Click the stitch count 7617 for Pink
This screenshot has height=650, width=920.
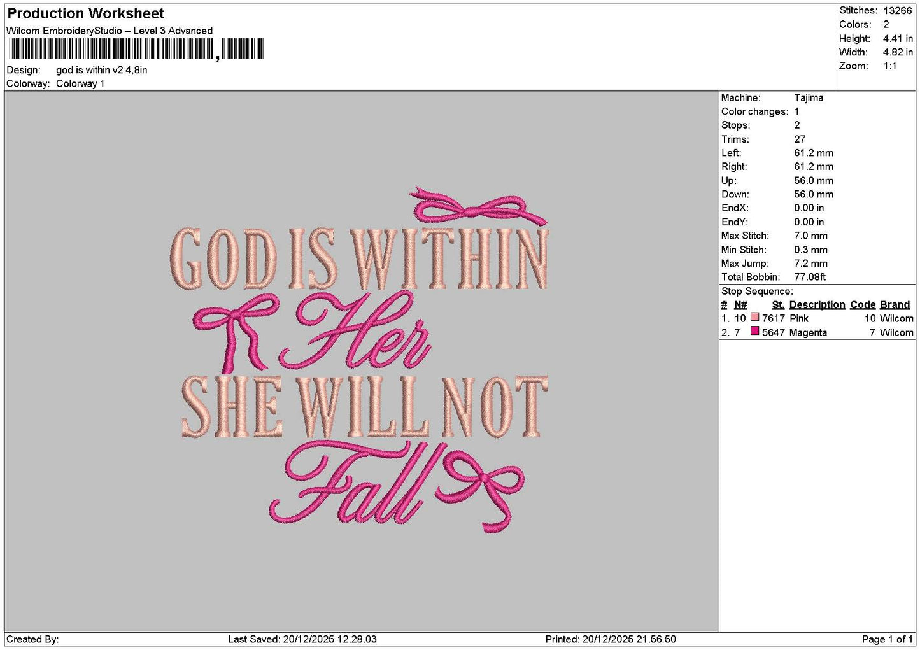pos(774,318)
